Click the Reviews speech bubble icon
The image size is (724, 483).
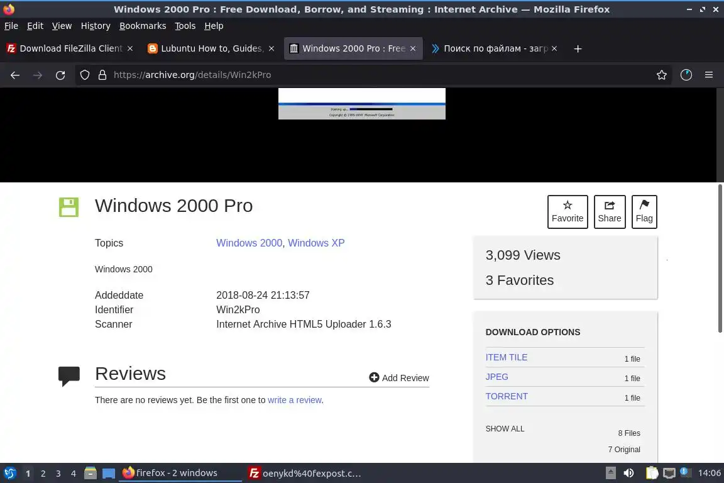[69, 376]
